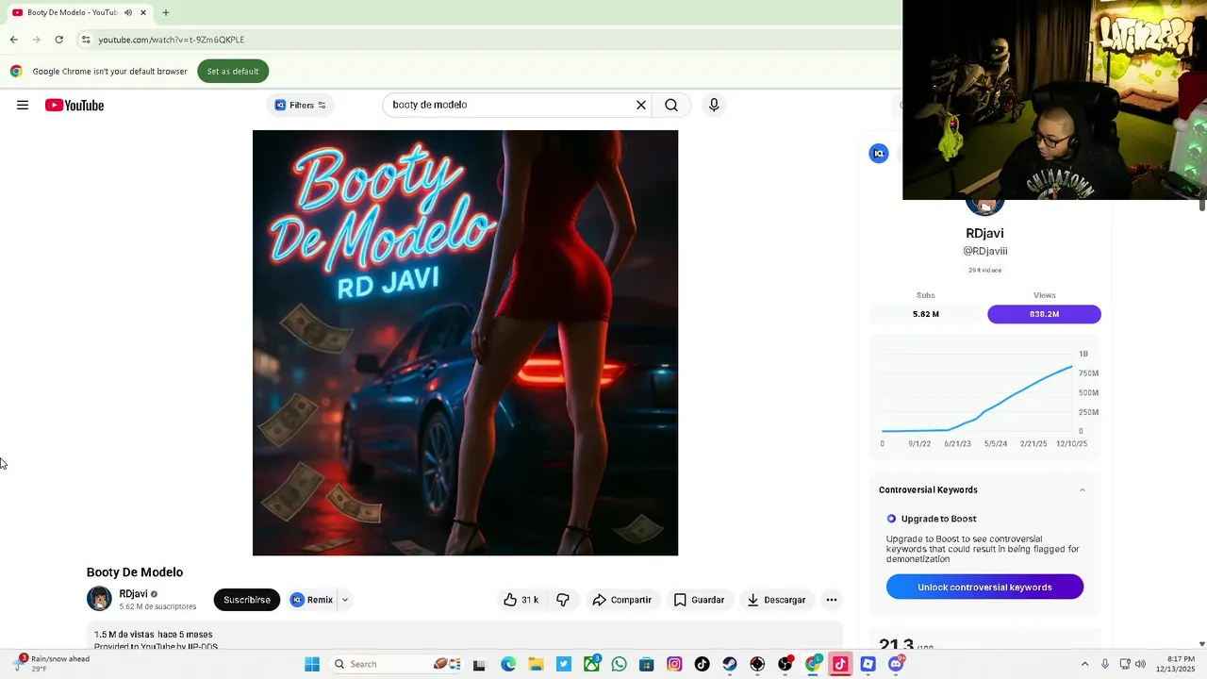Viewport: 1207px width, 679px height.
Task: Like the video with thumbs up
Action: [521, 600]
